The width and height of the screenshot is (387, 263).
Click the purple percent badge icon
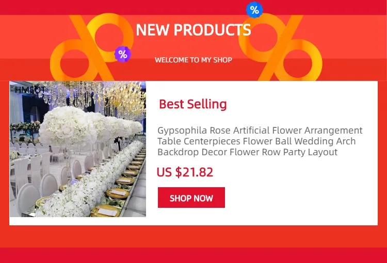pos(123,54)
